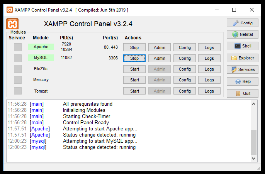The width and height of the screenshot is (265, 174).
Task: View the FileZilla Logs
Action: 209,69
